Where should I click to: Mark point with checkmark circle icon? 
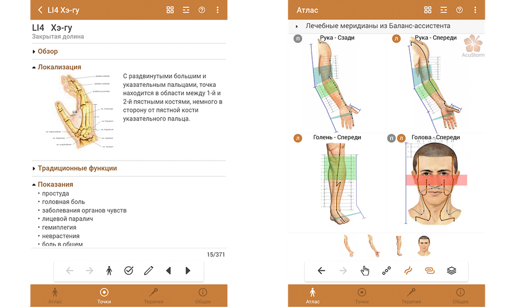tap(129, 271)
